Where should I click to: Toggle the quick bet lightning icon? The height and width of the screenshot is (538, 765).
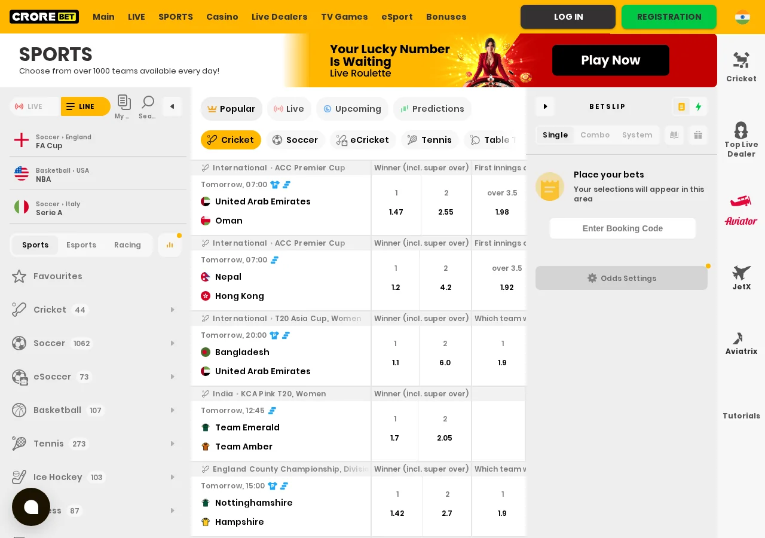click(x=699, y=106)
